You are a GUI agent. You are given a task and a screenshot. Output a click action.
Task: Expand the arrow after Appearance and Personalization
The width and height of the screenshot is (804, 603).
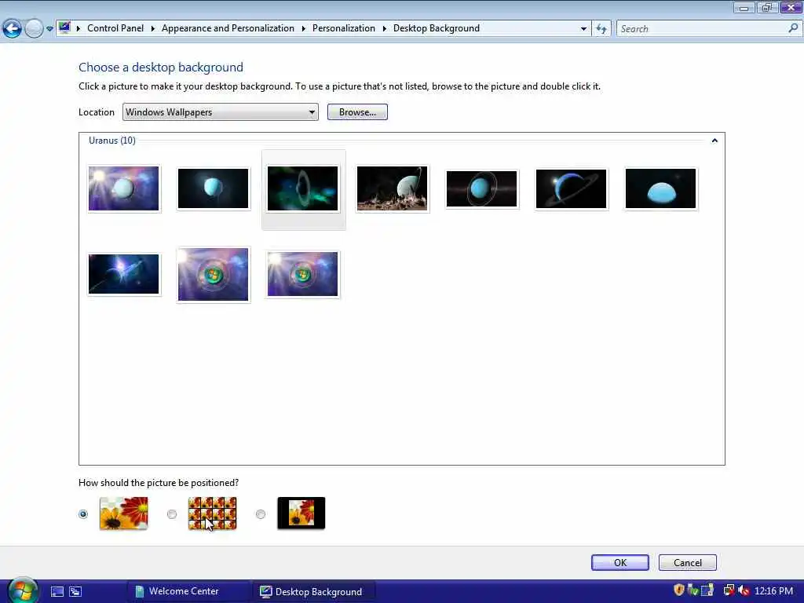(304, 29)
